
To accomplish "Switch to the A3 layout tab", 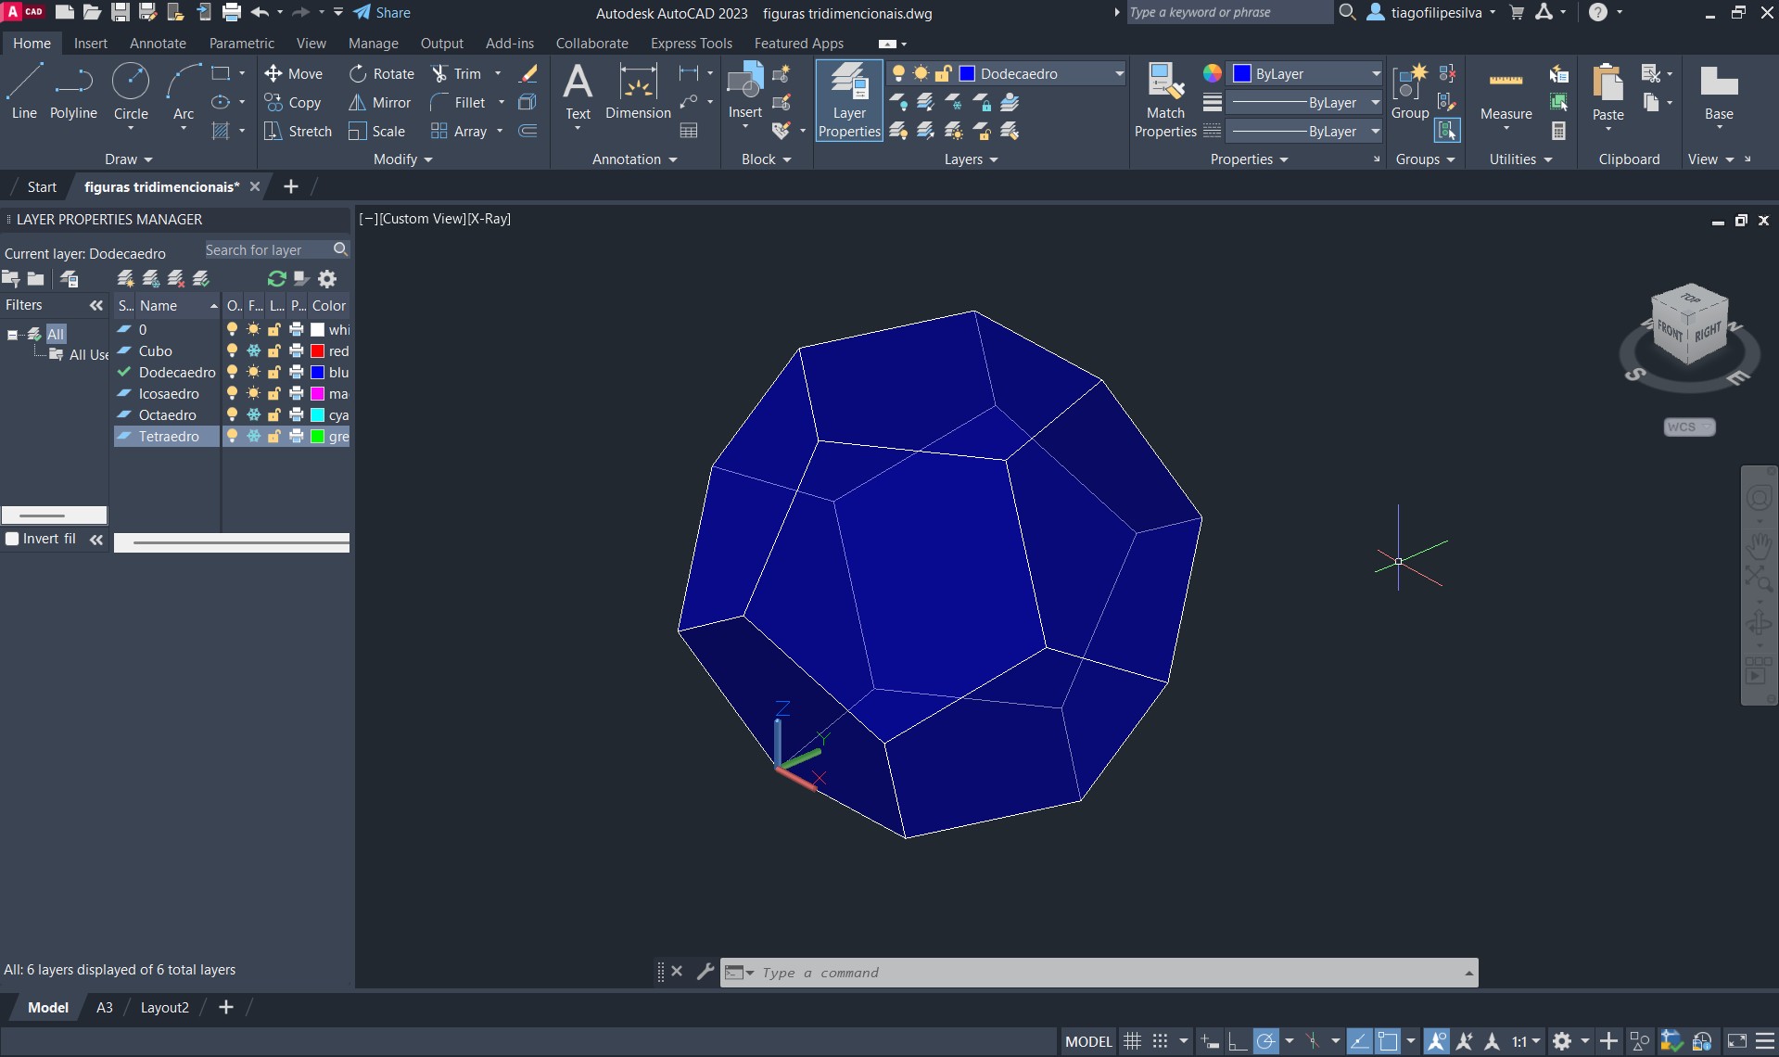I will (105, 1008).
